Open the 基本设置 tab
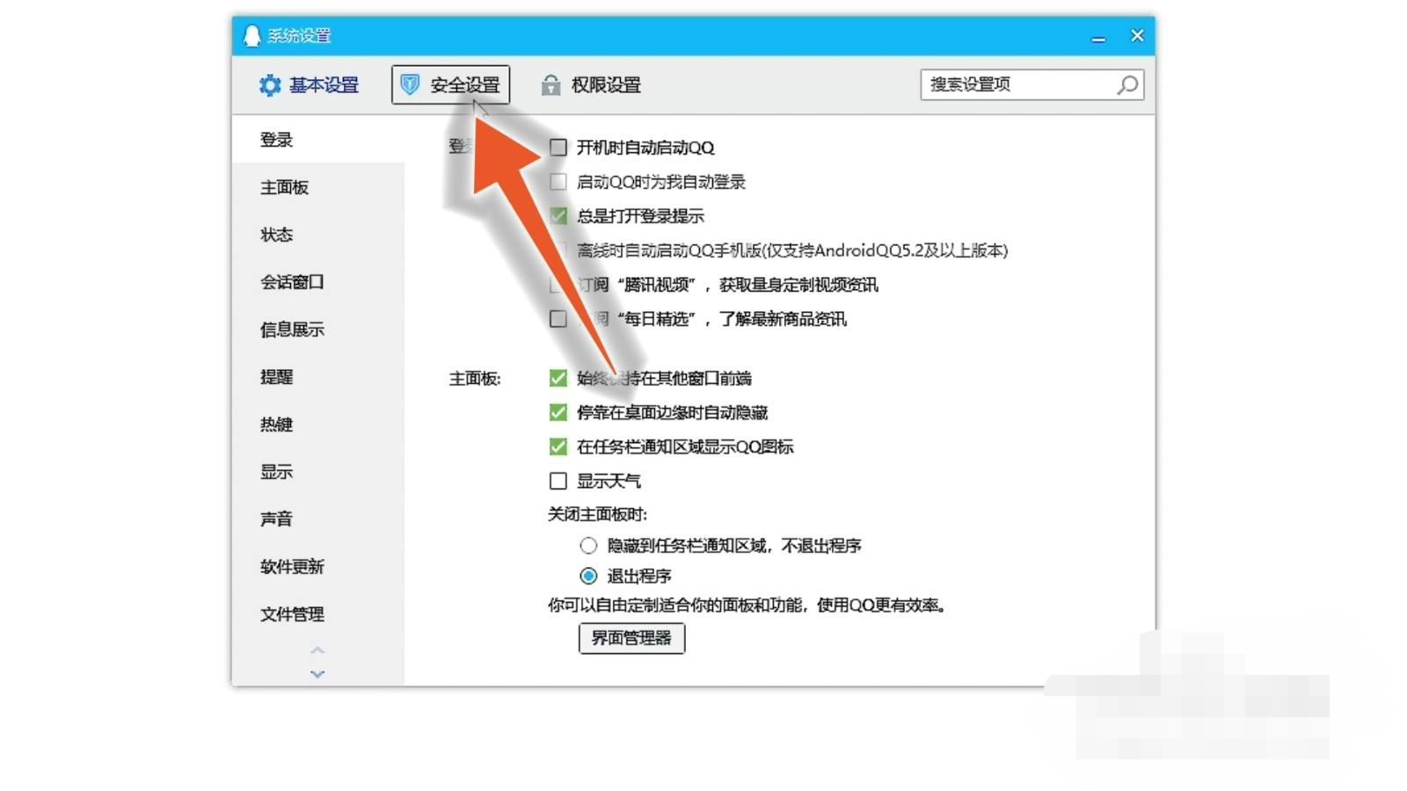The image size is (1407, 791). (309, 85)
